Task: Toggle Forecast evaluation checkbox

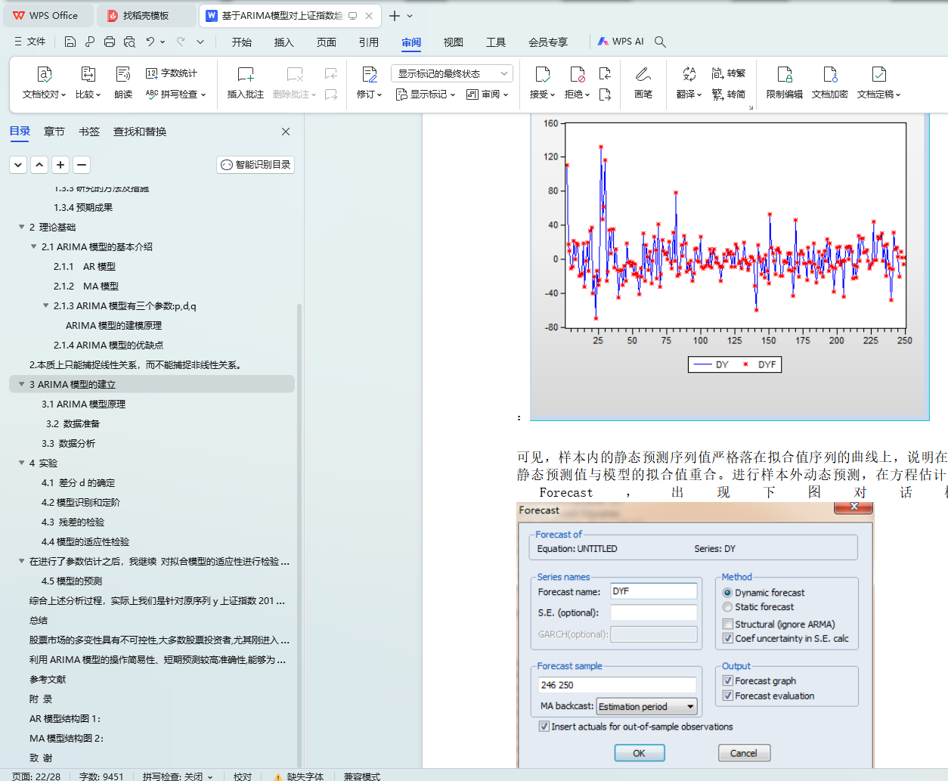Action: coord(728,696)
